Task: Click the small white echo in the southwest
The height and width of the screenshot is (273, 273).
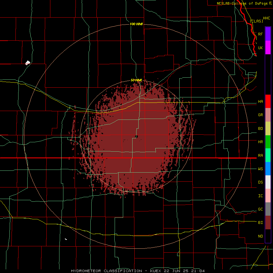Action: click(x=66, y=239)
